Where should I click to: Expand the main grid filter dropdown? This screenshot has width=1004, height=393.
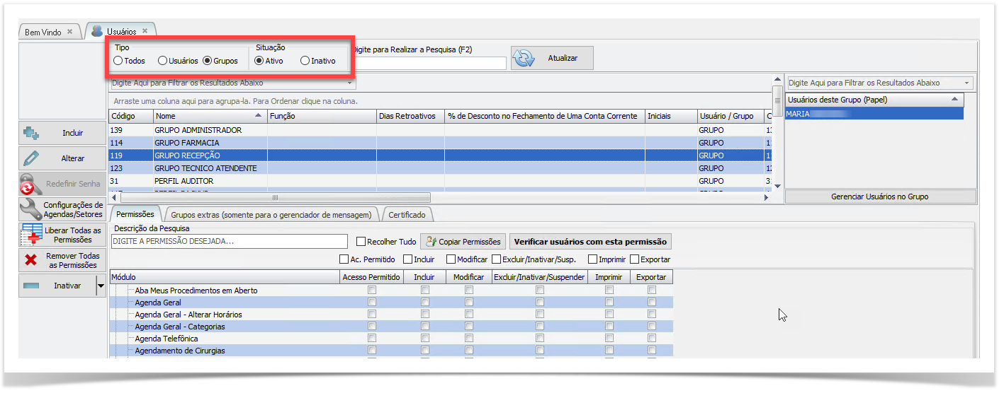[x=349, y=83]
